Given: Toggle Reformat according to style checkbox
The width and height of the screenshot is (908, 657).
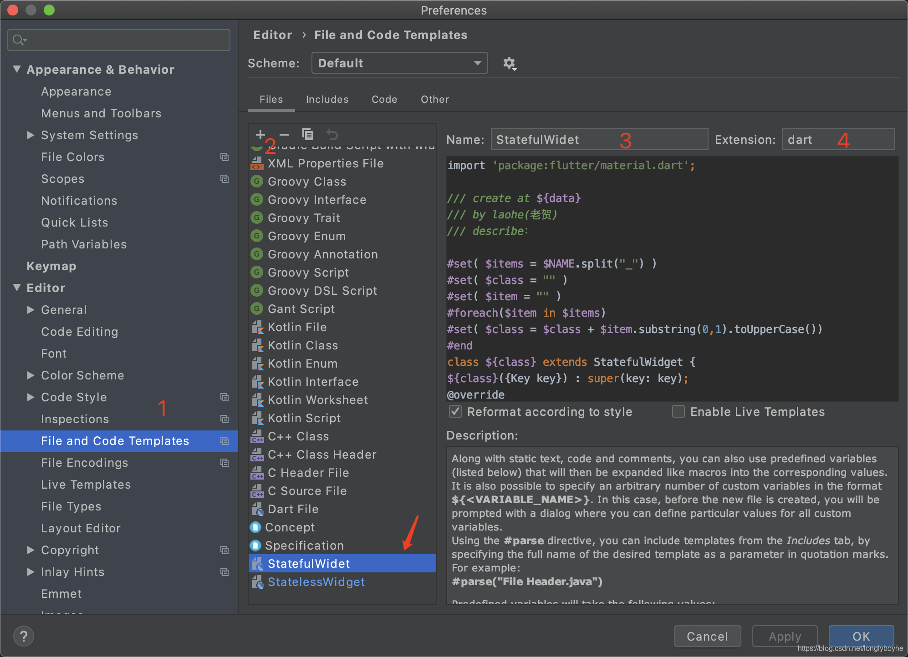Looking at the screenshot, I should pyautogui.click(x=455, y=412).
